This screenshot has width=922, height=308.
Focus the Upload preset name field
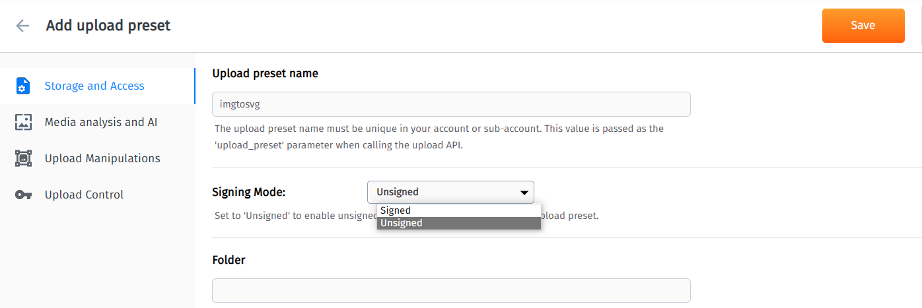(451, 104)
